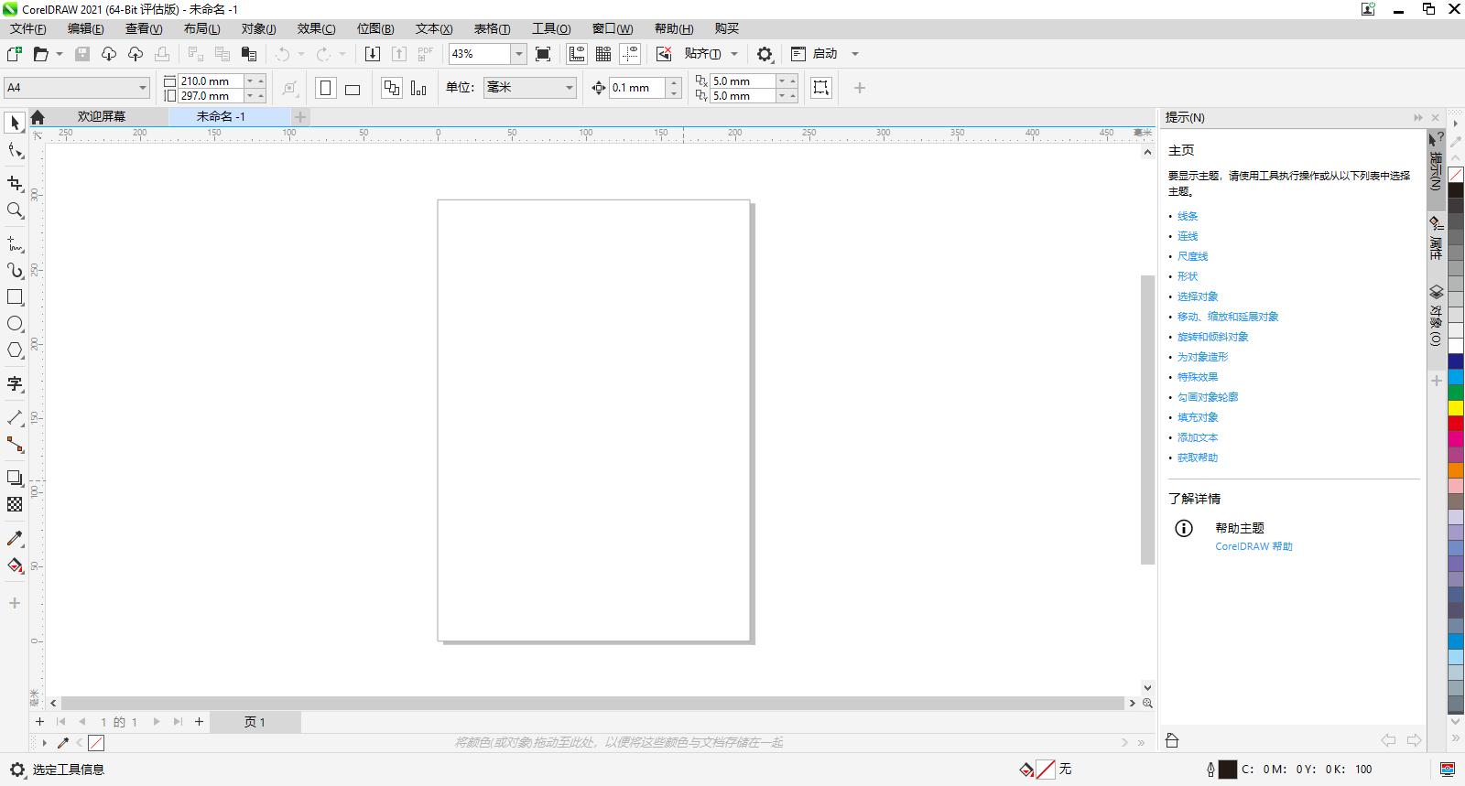The image size is (1465, 786).
Task: Click the New document icon
Action: click(15, 54)
